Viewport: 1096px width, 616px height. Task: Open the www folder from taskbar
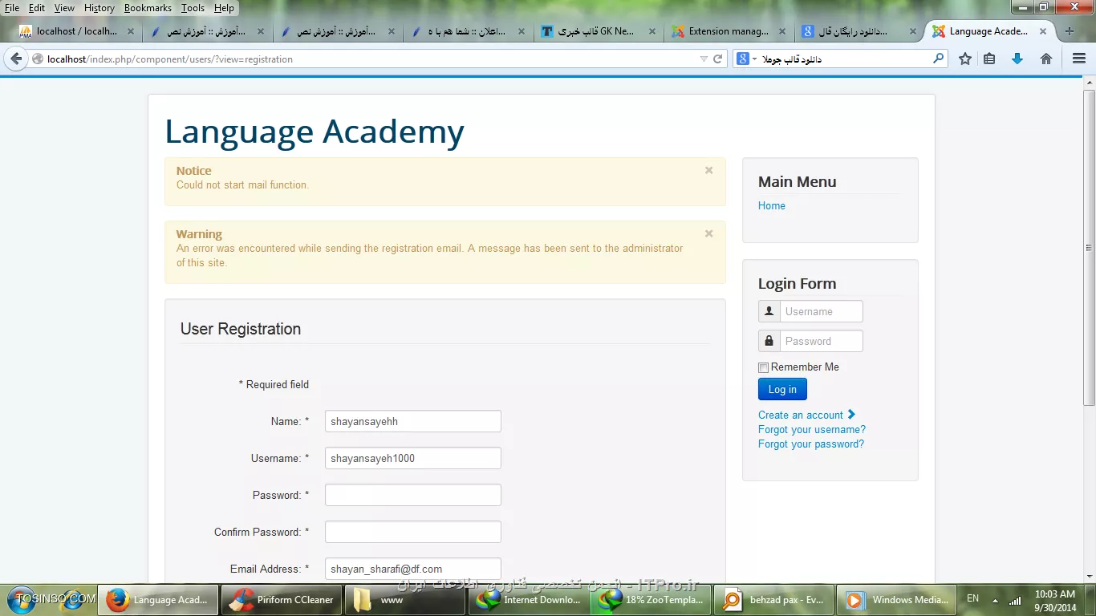405,599
